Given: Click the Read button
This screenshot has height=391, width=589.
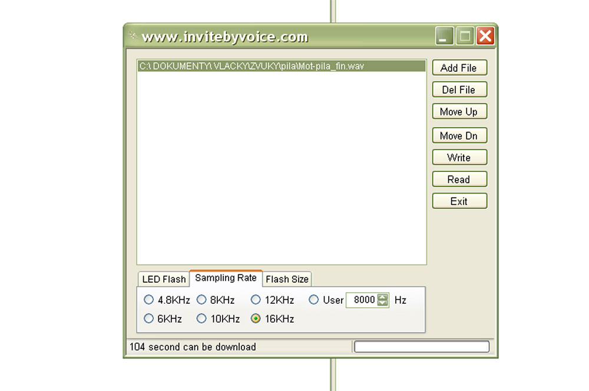Looking at the screenshot, I should tap(459, 180).
